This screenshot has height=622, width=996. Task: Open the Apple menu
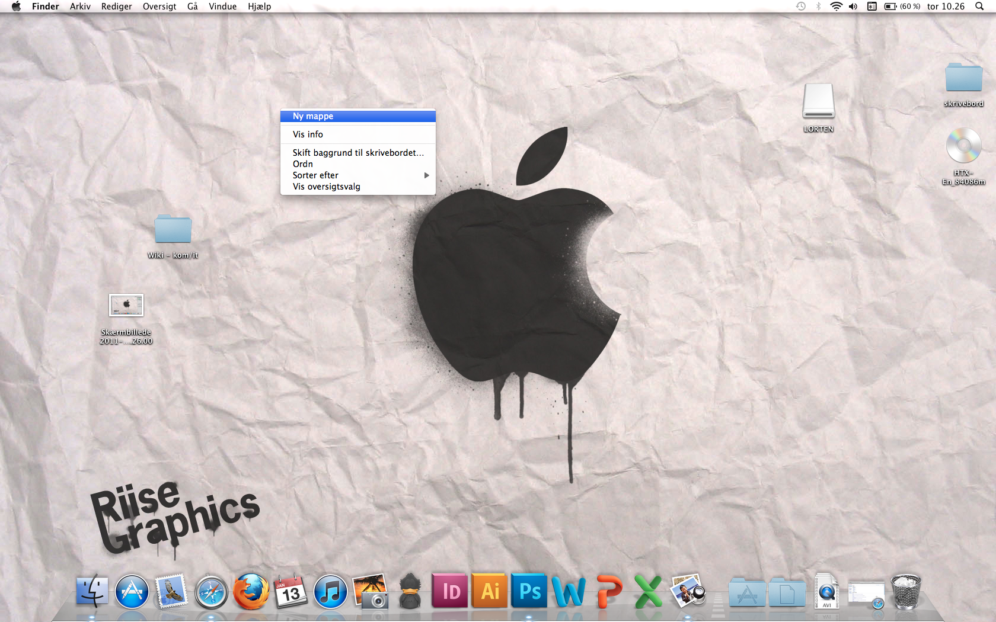(16, 7)
